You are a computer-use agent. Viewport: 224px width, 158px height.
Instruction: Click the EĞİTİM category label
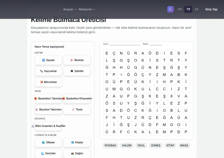click(39, 53)
